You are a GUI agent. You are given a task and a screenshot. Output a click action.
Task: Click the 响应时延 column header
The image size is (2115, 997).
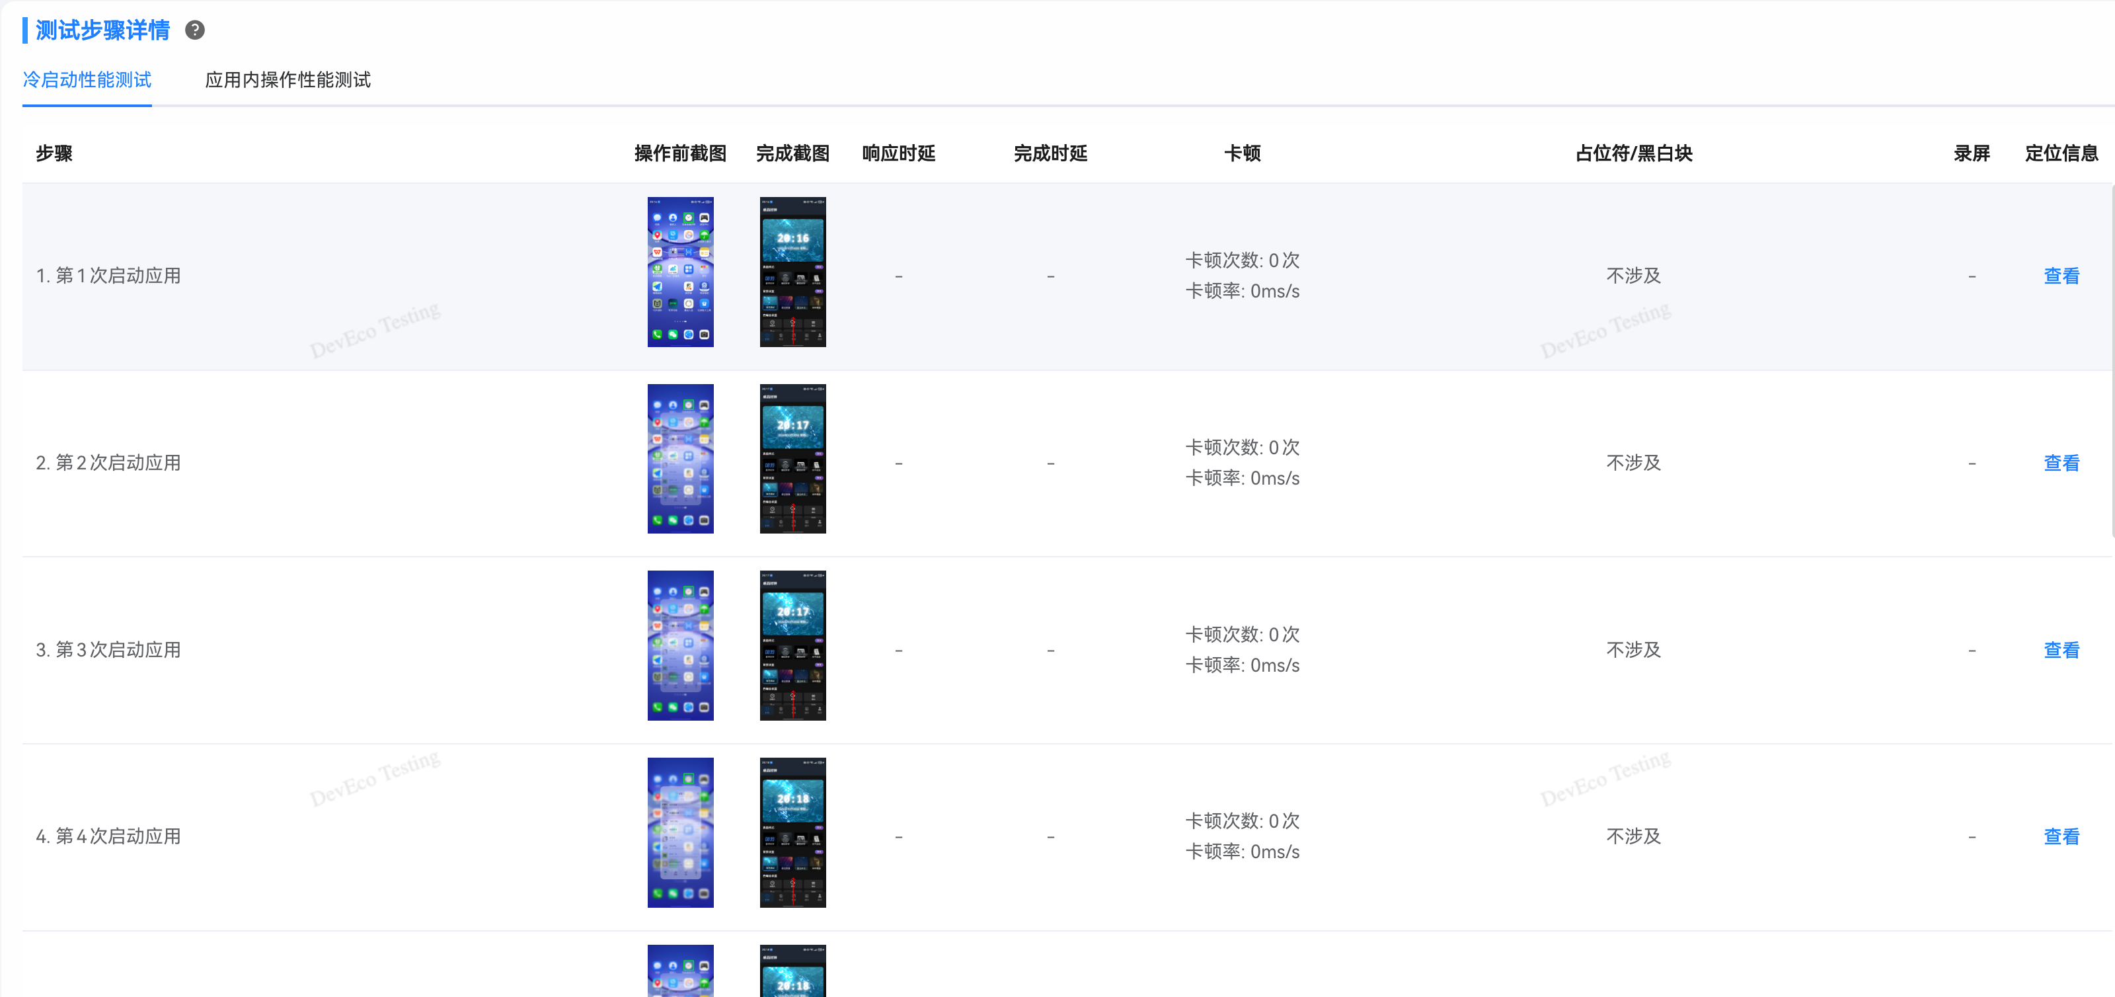(x=899, y=153)
